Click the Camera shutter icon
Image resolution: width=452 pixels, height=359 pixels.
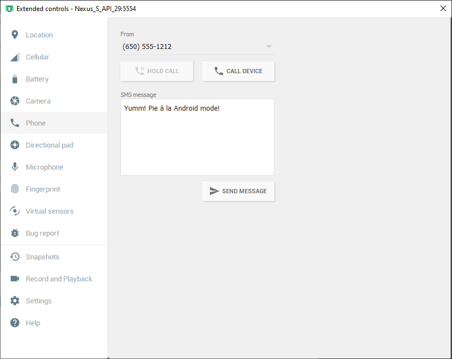coord(15,101)
